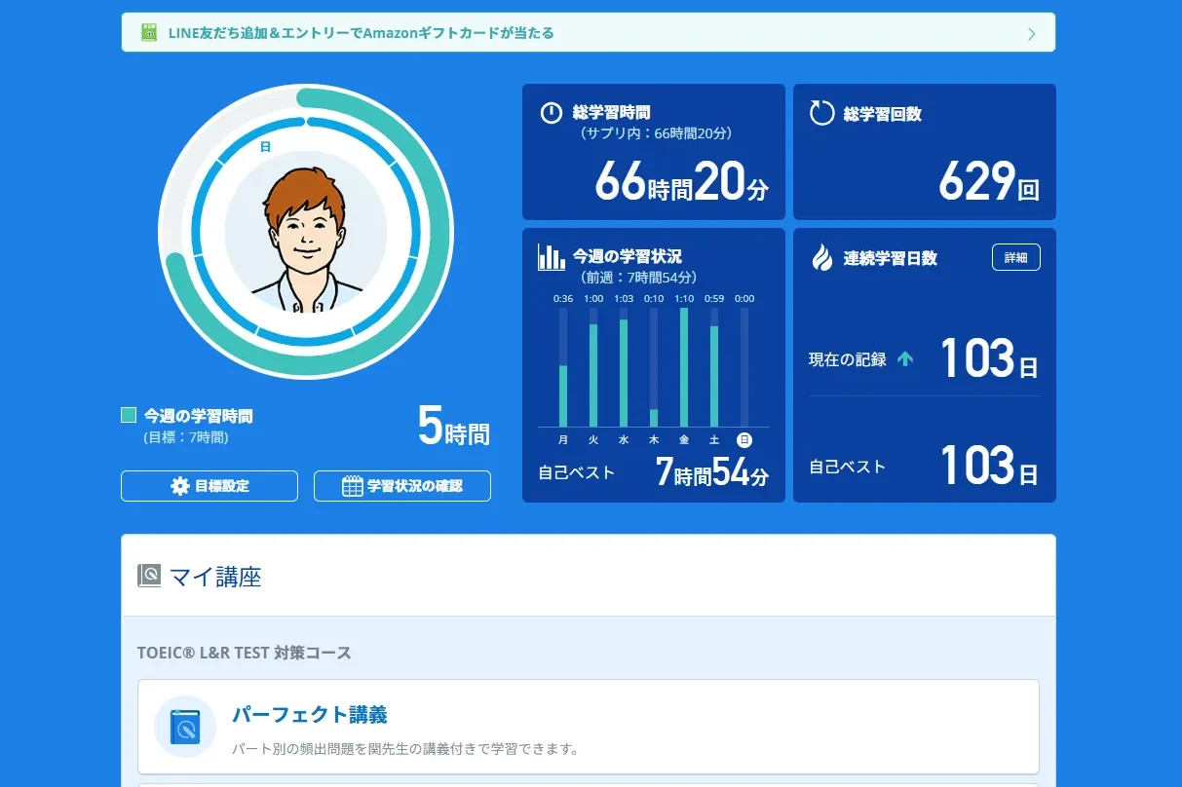Click the user avatar illustration
The image size is (1182, 787).
tap(305, 233)
